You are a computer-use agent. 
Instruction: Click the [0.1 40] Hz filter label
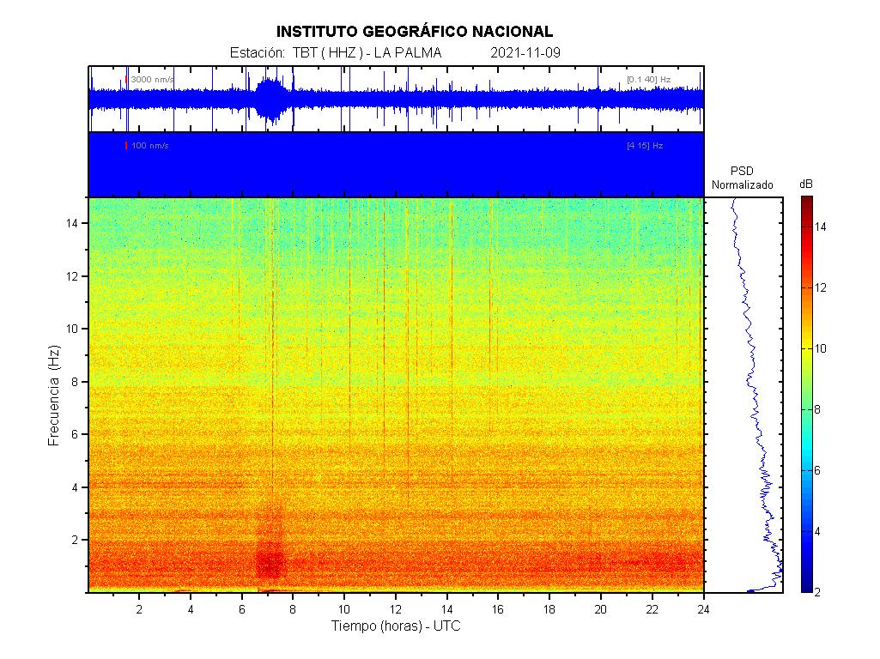tap(648, 80)
